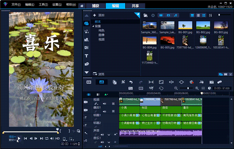Open the mask creator lasso icon

point(161,88)
